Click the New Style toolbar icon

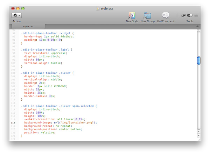[x=132, y=15]
